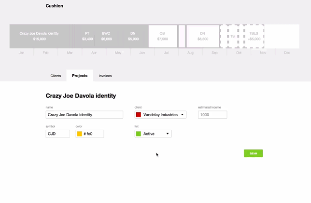
Task: Click the green save button
Action: 253,153
